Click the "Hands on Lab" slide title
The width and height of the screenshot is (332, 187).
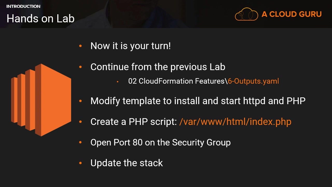[40, 18]
